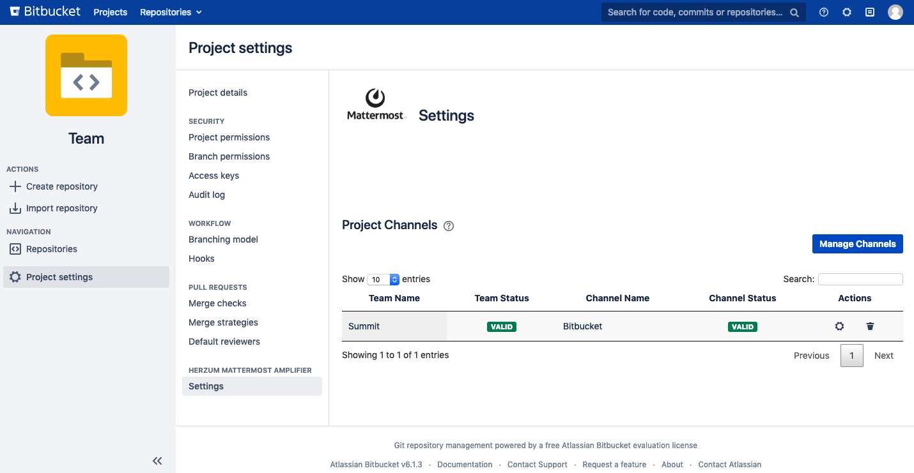Open Merge checks settings page
This screenshot has height=473, width=914.
[x=217, y=303]
